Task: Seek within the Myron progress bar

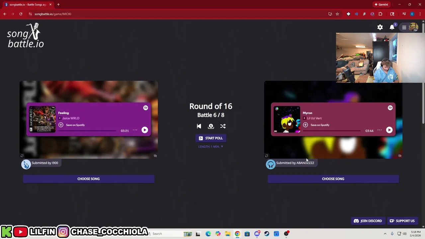Action: click(x=332, y=131)
